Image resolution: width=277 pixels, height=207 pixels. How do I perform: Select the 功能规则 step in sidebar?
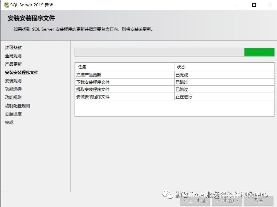[13, 97]
